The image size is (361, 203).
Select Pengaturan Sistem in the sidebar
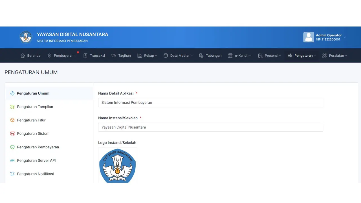click(49, 134)
